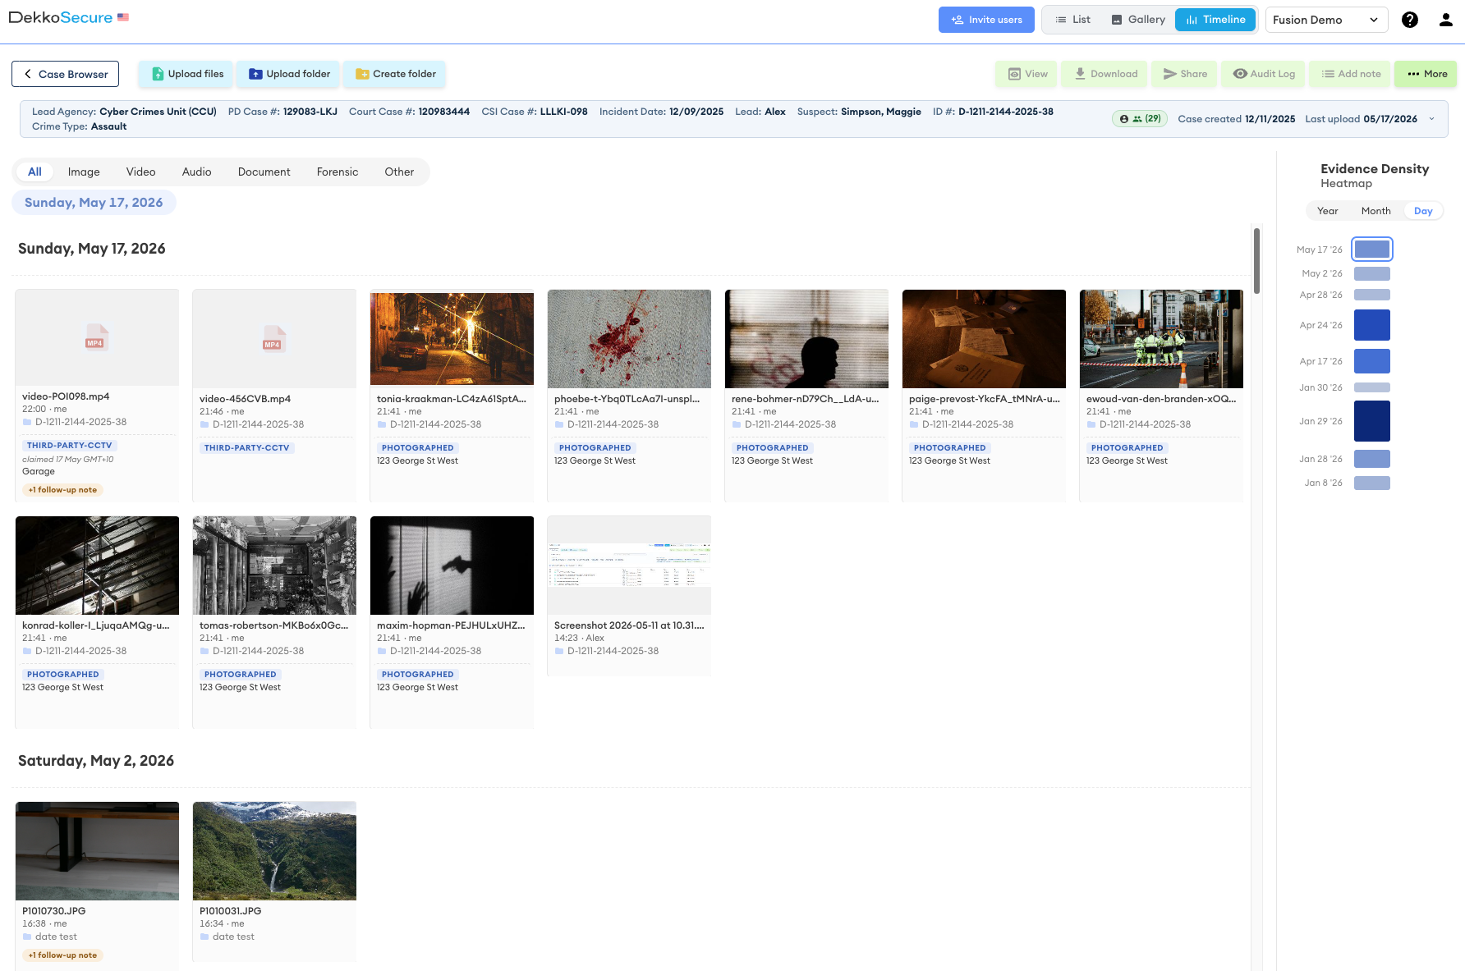
Task: Switch to List view
Action: (x=1073, y=20)
